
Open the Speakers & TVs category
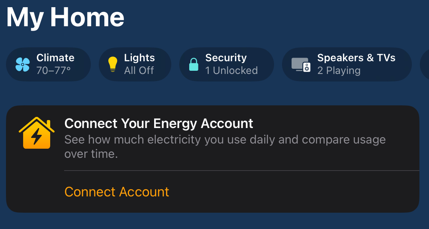point(347,64)
